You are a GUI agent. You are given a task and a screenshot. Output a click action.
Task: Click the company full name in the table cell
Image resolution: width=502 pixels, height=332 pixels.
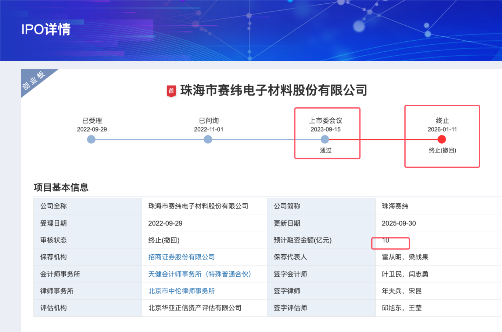198,206
